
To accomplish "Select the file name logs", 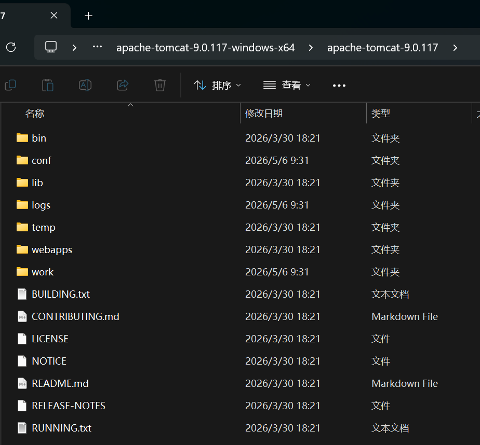I will coord(41,205).
